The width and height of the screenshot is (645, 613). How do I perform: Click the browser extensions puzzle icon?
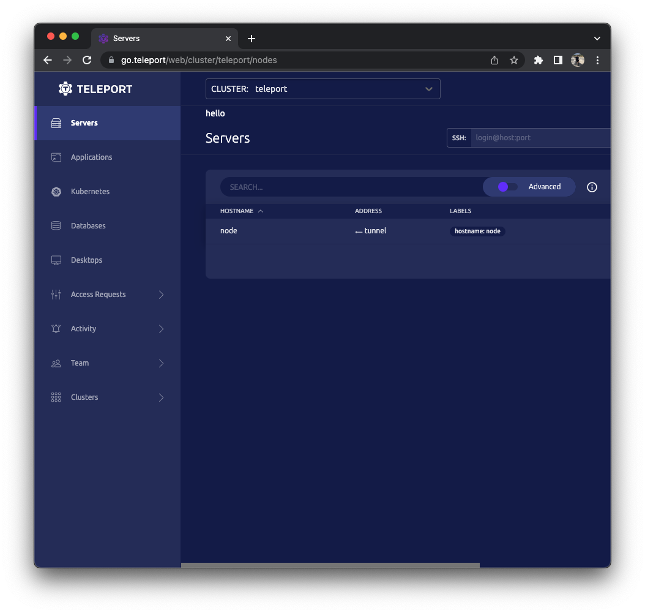coord(538,60)
